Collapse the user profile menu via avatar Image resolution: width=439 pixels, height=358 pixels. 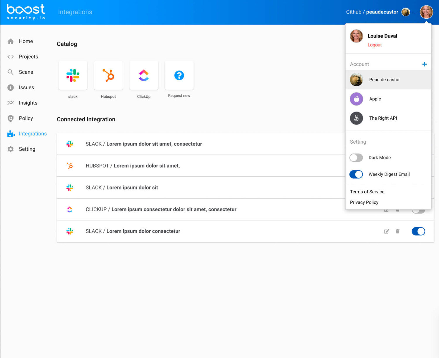click(426, 12)
